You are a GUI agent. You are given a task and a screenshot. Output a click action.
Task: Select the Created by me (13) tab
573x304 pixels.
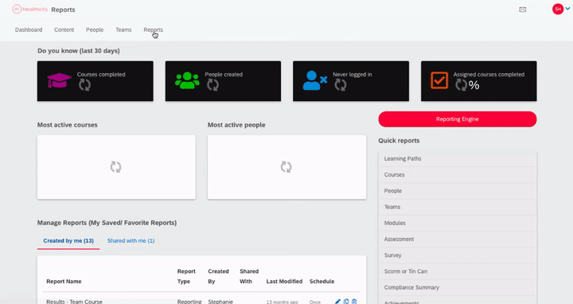click(68, 241)
